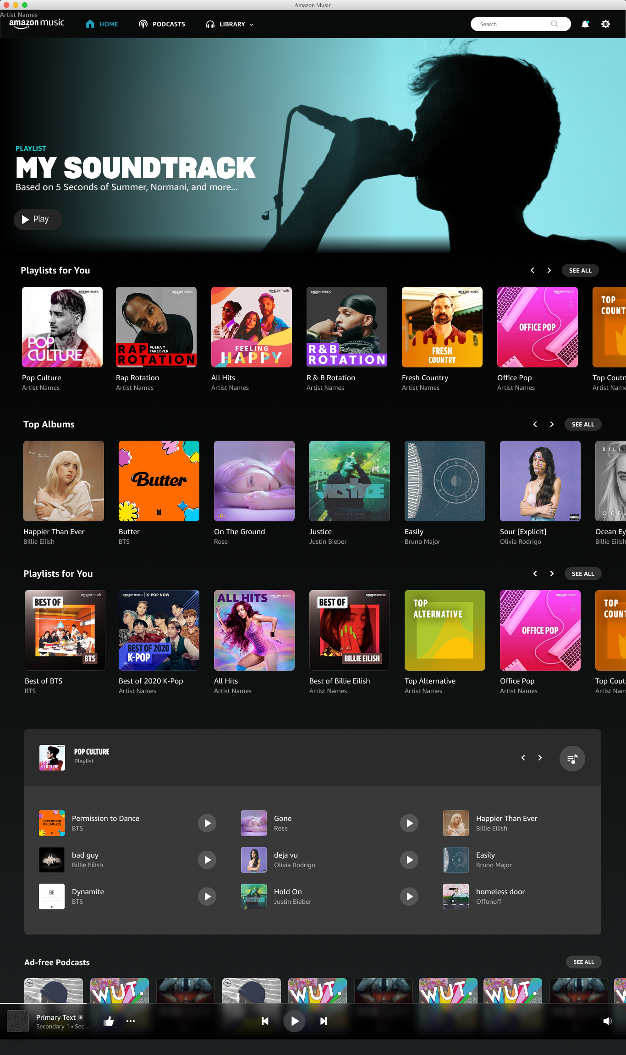See all Top Albums
The width and height of the screenshot is (626, 1055).
583,424
